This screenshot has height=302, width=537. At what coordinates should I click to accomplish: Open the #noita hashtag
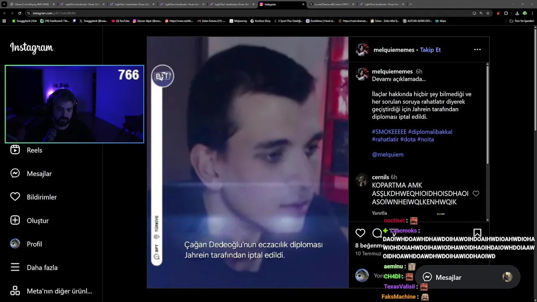pyautogui.click(x=425, y=139)
